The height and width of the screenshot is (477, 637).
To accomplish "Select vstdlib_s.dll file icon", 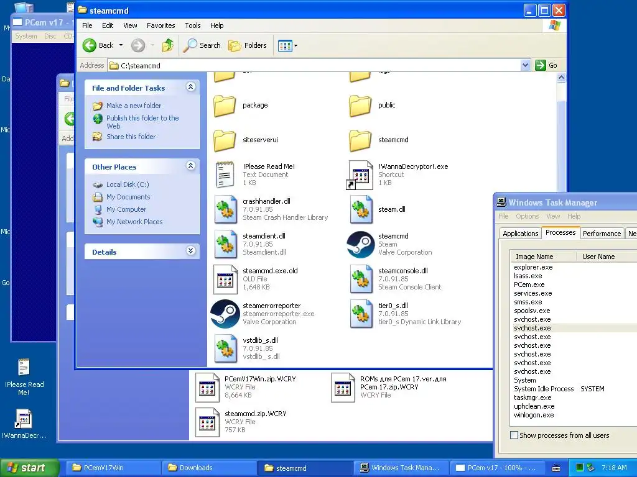I will 225,349.
